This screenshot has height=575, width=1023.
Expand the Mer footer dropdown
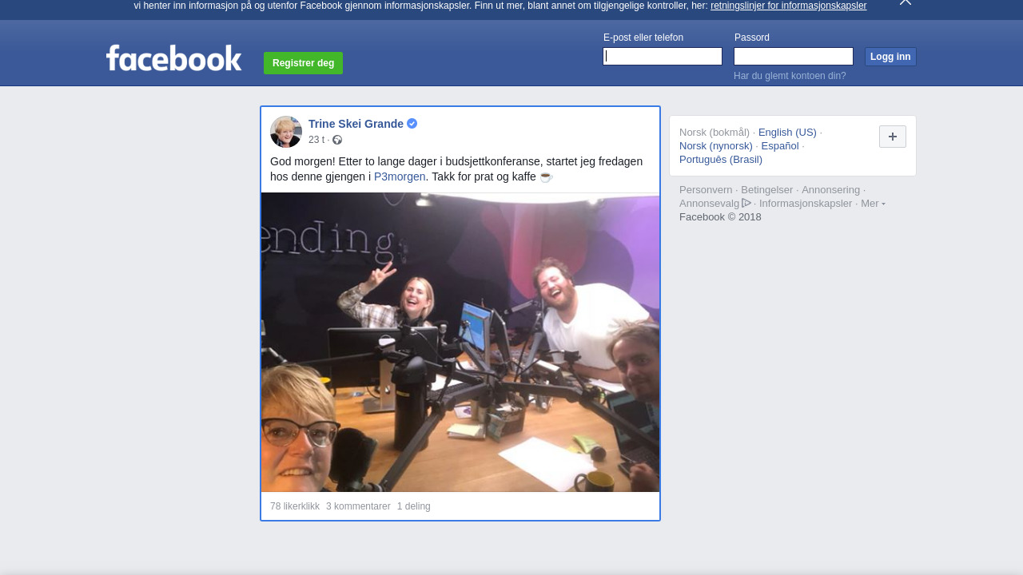coord(873,204)
